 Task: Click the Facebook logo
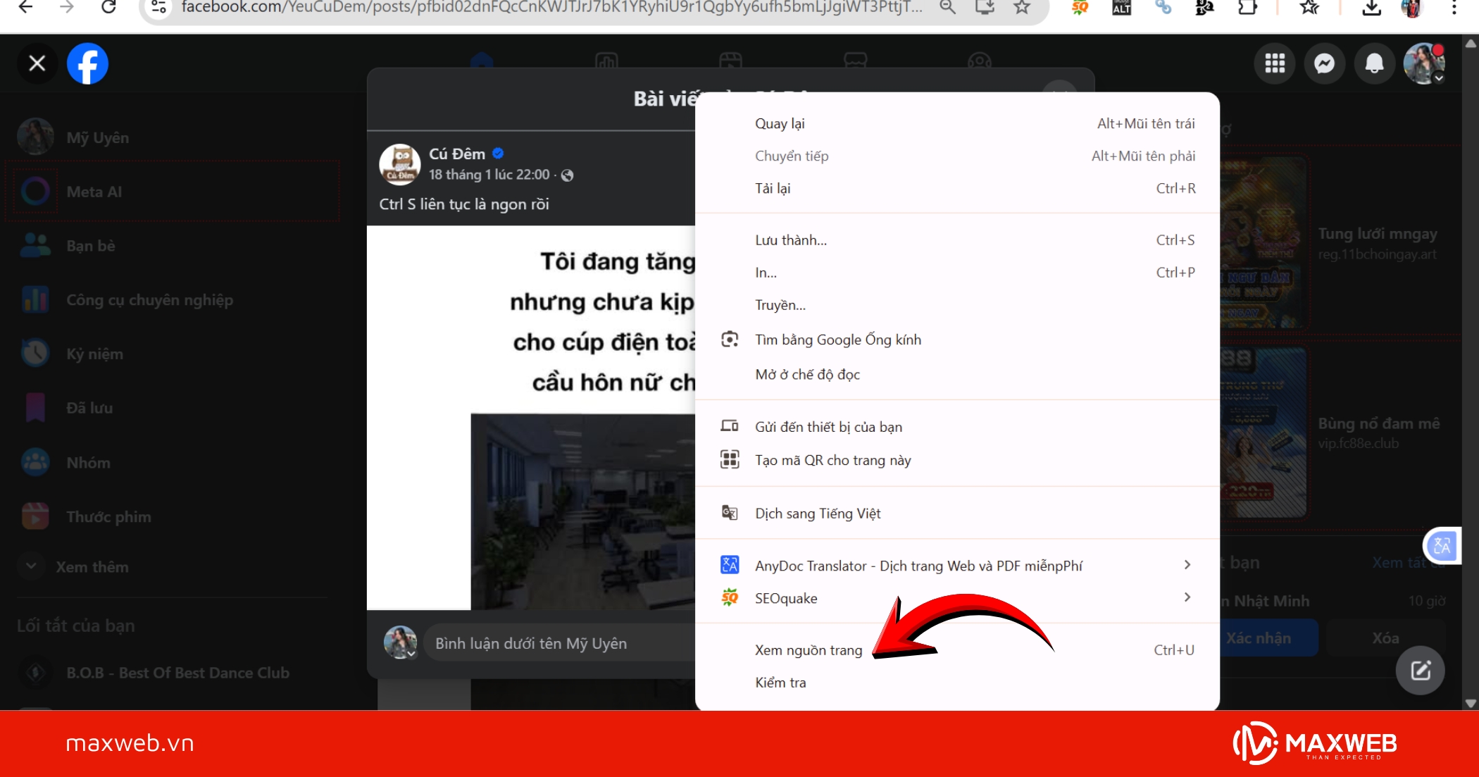(87, 63)
